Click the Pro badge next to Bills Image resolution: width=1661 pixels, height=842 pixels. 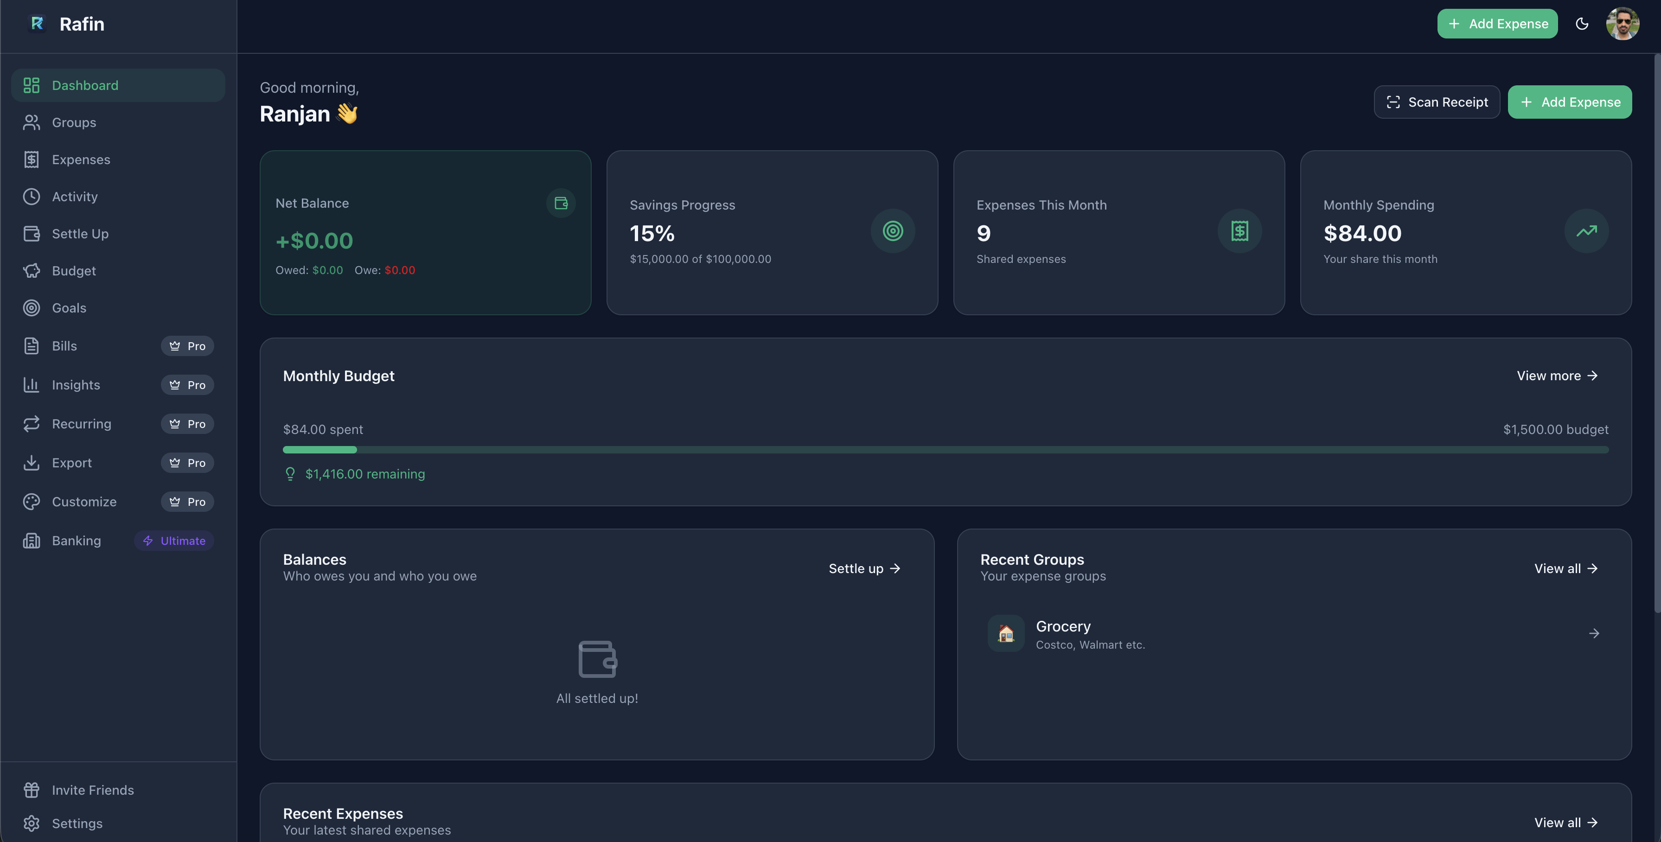(187, 345)
